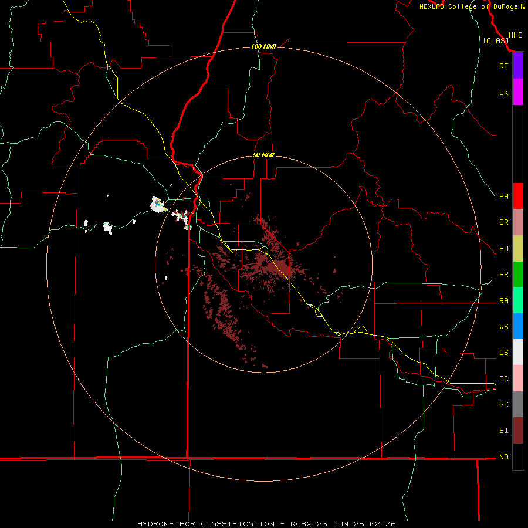Click the HYDROMETEOR CLASSIFICATION title text
The height and width of the screenshot is (528, 528).
[x=206, y=524]
